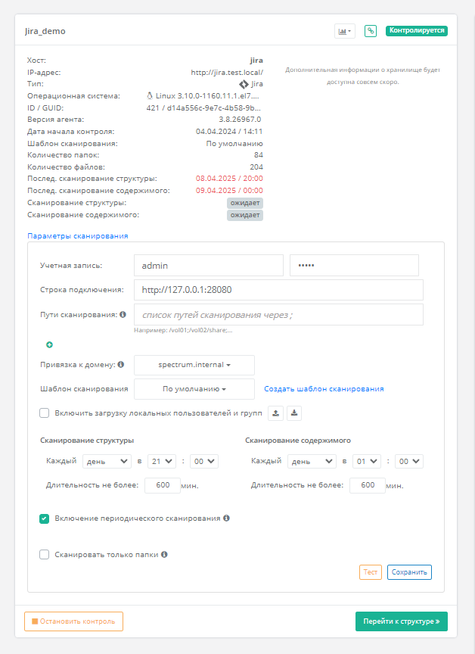This screenshot has width=475, height=654.
Task: Click Остановить контроль button
Action: tap(74, 621)
